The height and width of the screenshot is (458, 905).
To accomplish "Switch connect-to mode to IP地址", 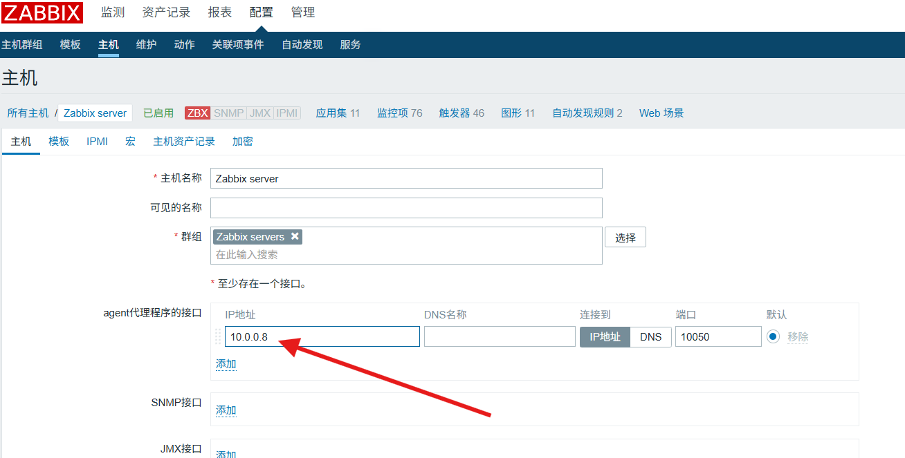I will click(x=605, y=336).
